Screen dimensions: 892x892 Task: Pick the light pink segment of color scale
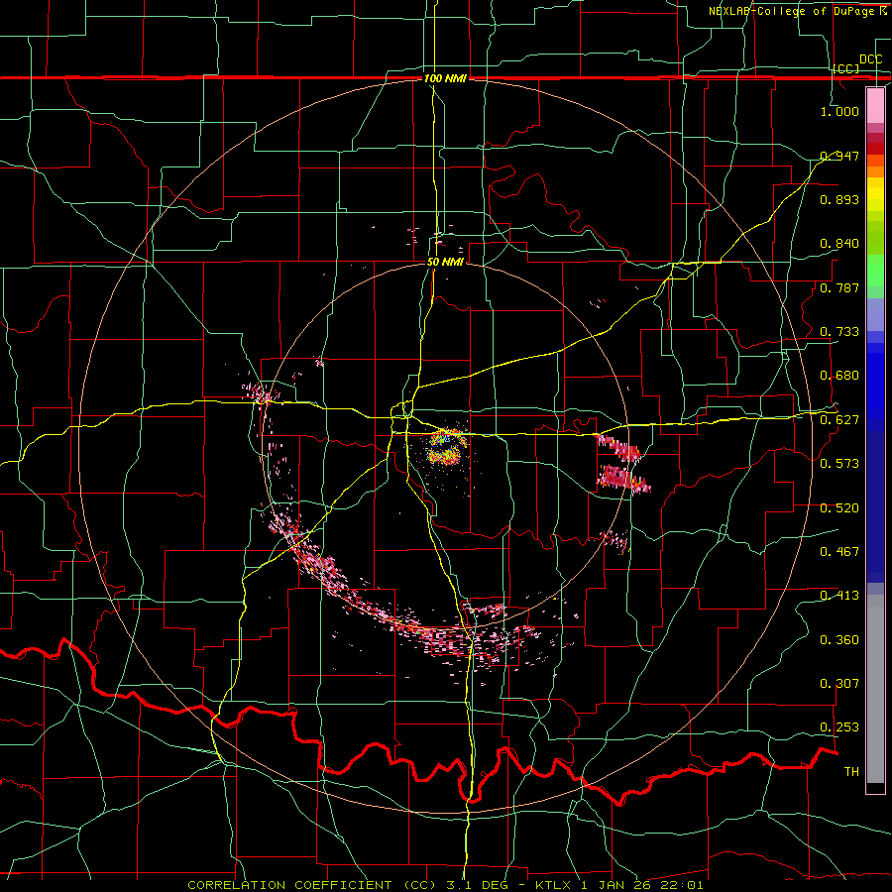[875, 105]
